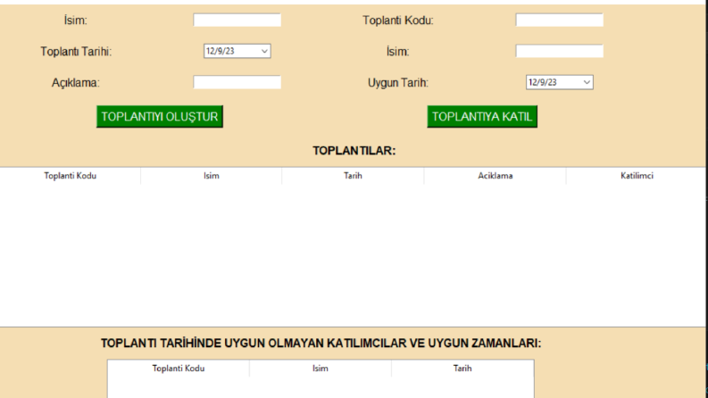Focus the Açıklama text field

pos(237,82)
